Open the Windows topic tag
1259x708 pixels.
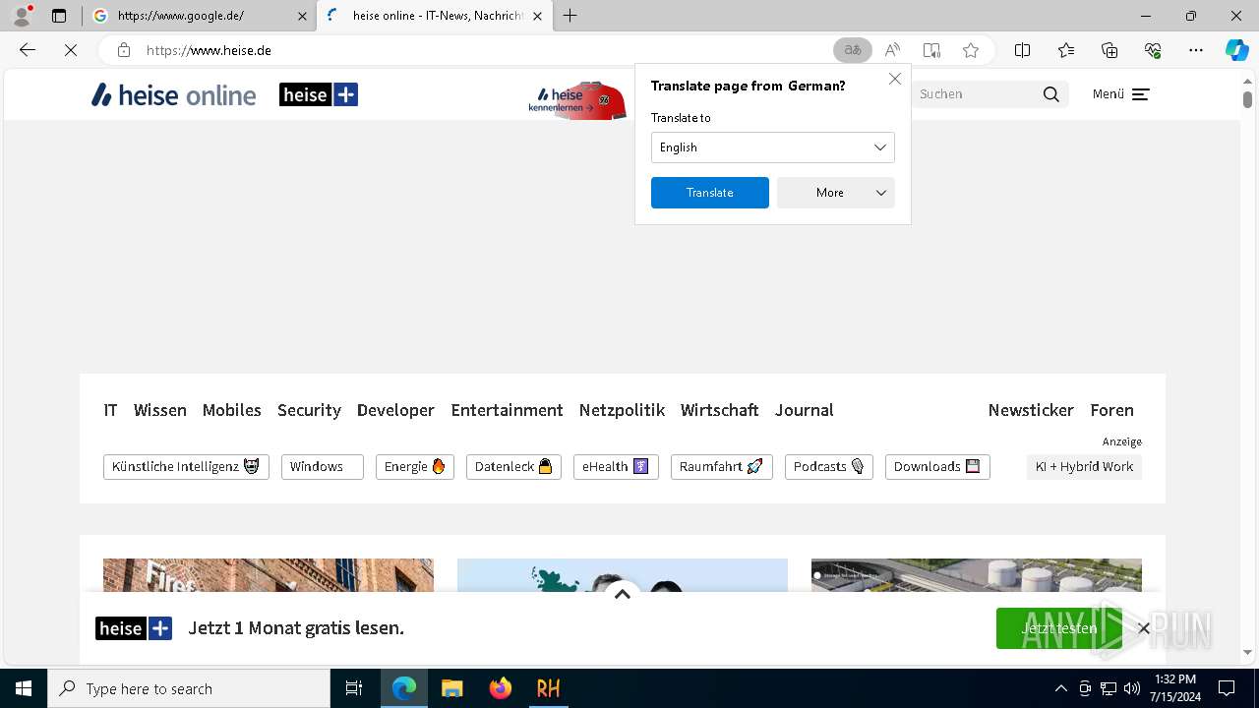323,467
